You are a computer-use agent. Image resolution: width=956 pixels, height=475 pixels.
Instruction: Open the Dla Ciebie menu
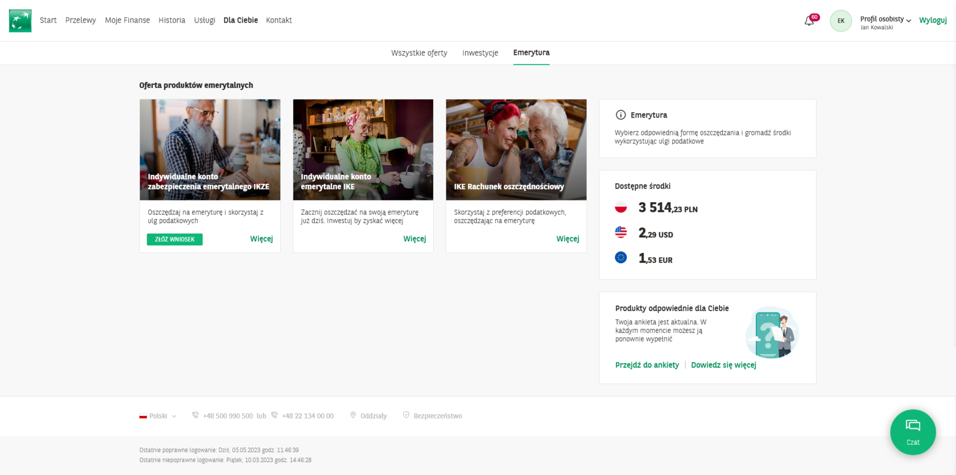click(241, 20)
